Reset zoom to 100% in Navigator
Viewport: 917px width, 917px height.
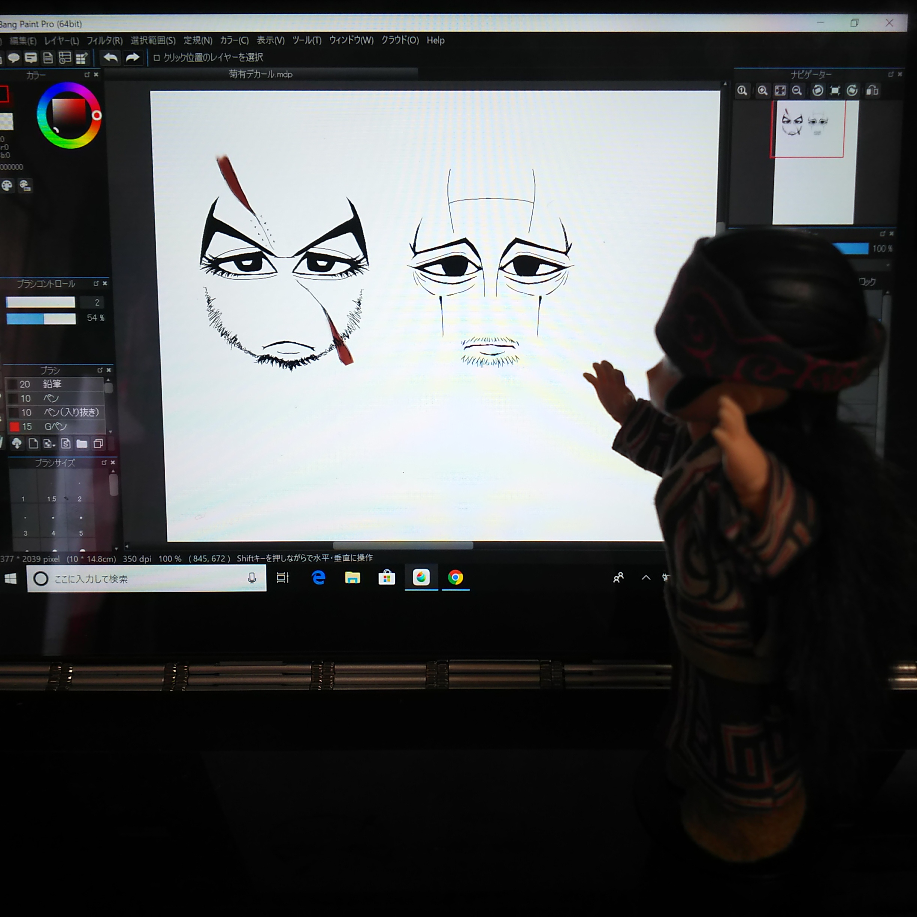742,91
